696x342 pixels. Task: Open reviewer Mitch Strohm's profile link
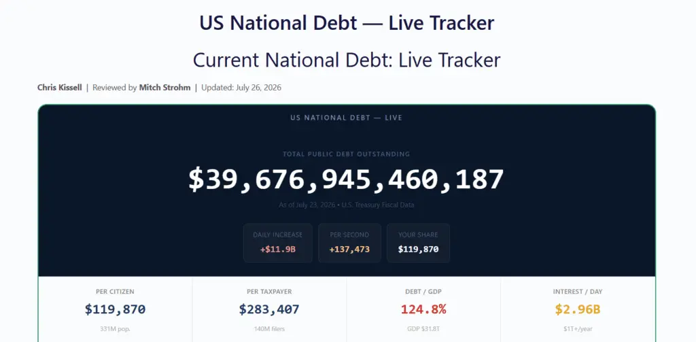pyautogui.click(x=164, y=88)
